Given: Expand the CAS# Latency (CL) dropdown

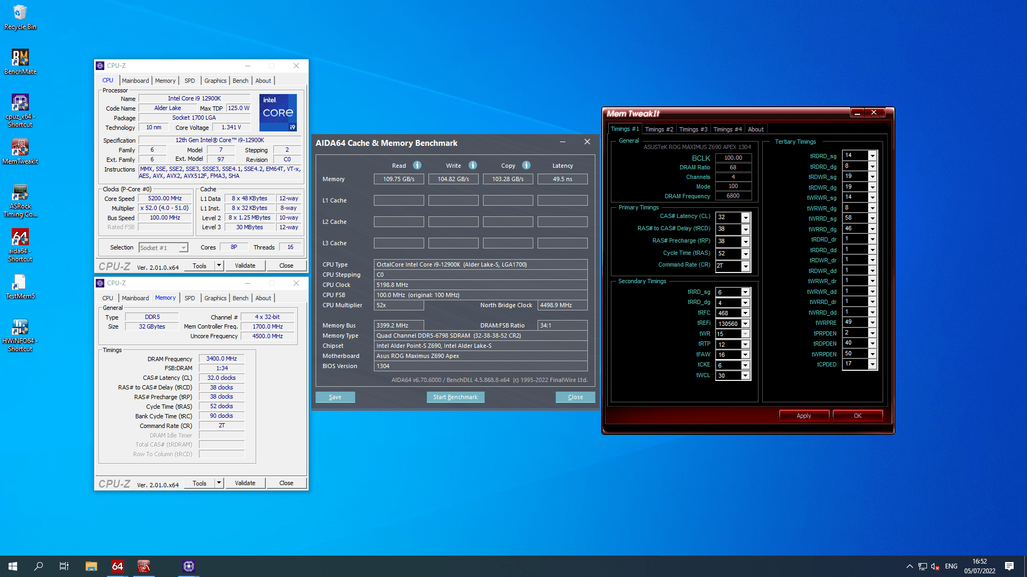Looking at the screenshot, I should point(745,217).
